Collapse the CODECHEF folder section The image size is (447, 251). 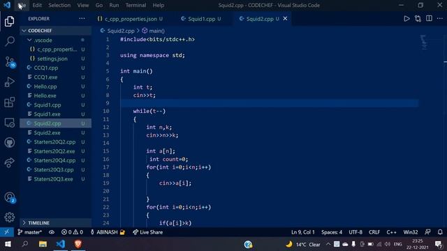[56, 31]
